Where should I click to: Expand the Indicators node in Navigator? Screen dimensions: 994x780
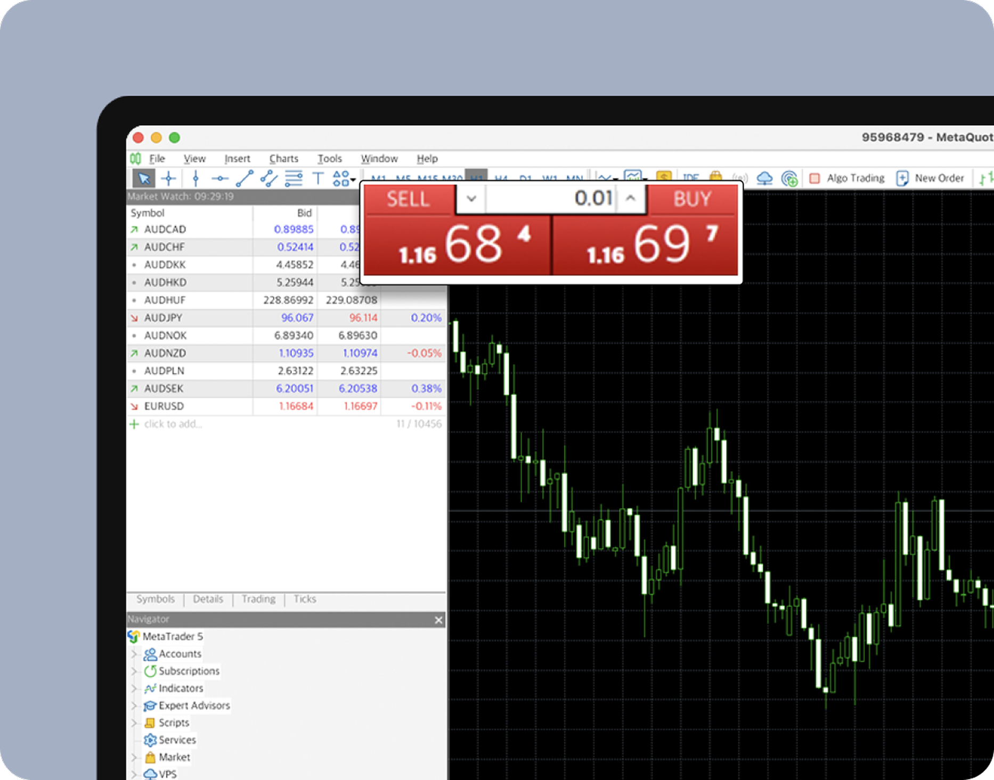pos(133,688)
